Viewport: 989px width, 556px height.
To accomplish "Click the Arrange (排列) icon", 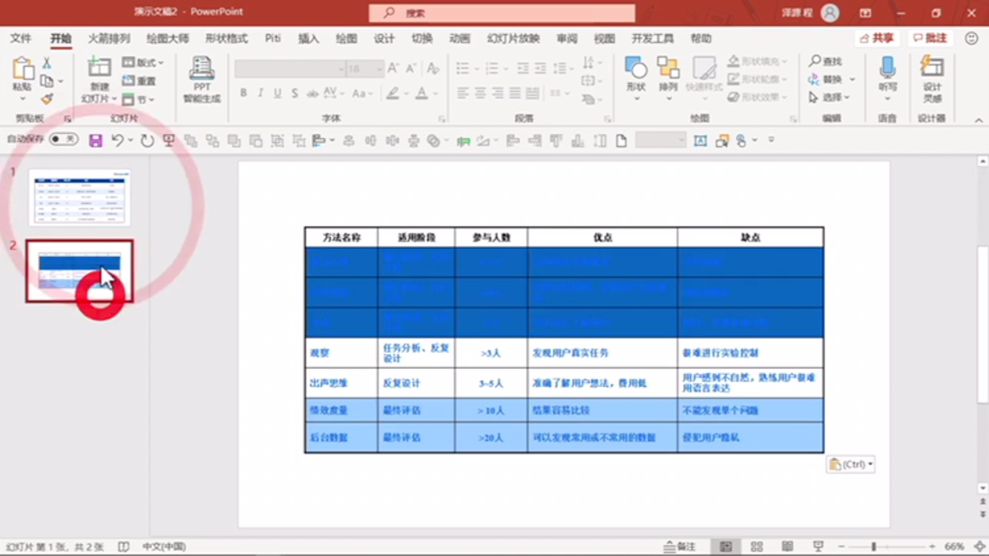I will [x=668, y=67].
